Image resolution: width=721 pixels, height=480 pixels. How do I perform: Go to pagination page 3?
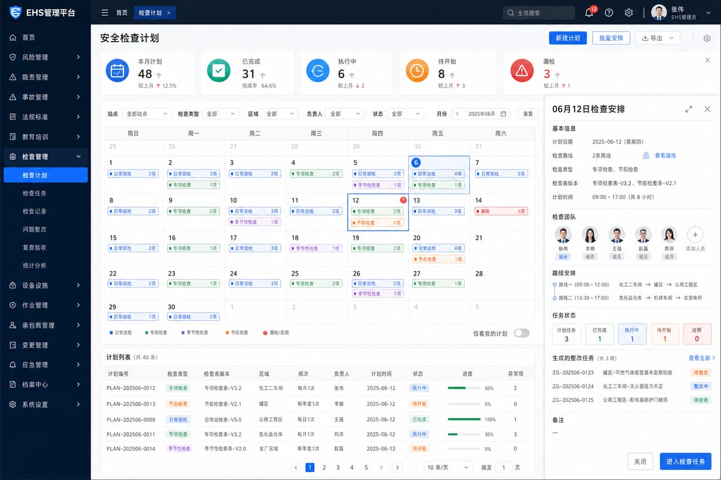click(338, 468)
